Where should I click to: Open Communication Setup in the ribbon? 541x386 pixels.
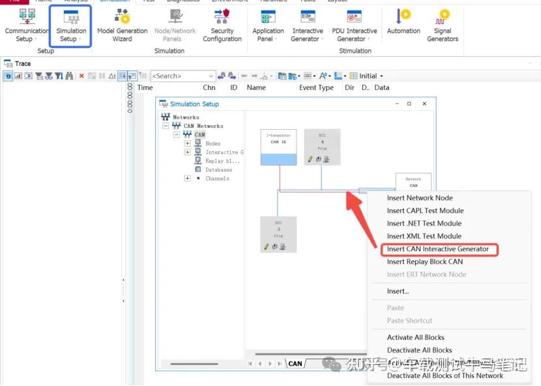pos(27,26)
